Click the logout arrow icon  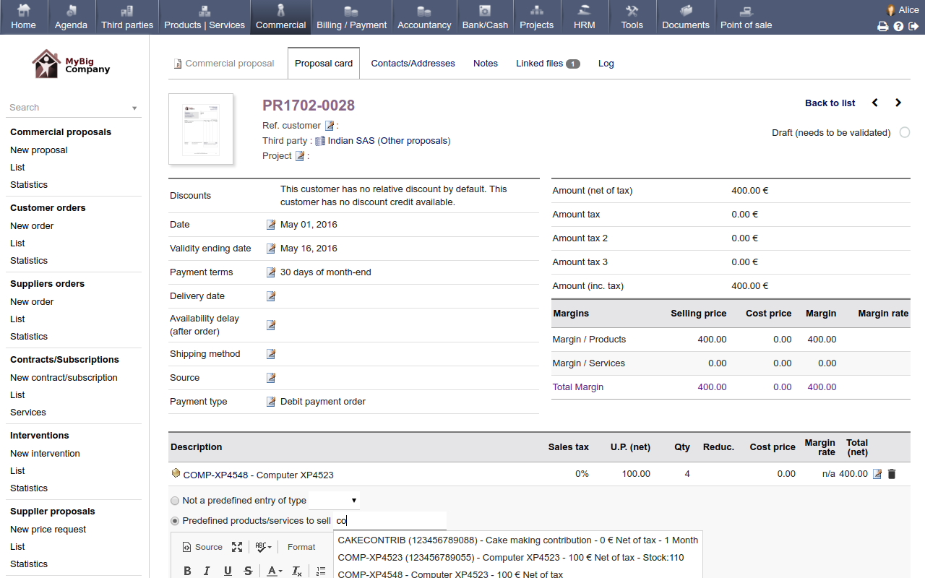tap(913, 26)
